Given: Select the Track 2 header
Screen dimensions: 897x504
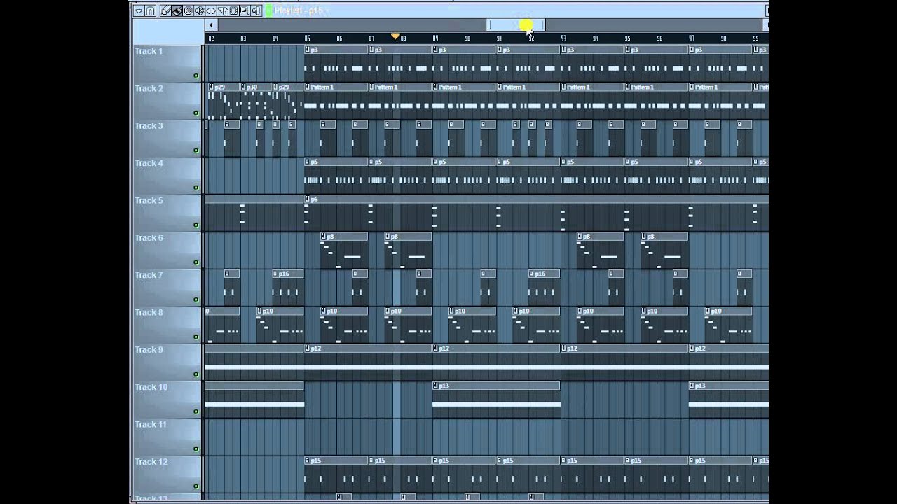Looking at the screenshot, I should coord(167,101).
